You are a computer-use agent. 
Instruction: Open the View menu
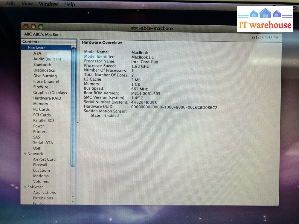tap(27, 4)
